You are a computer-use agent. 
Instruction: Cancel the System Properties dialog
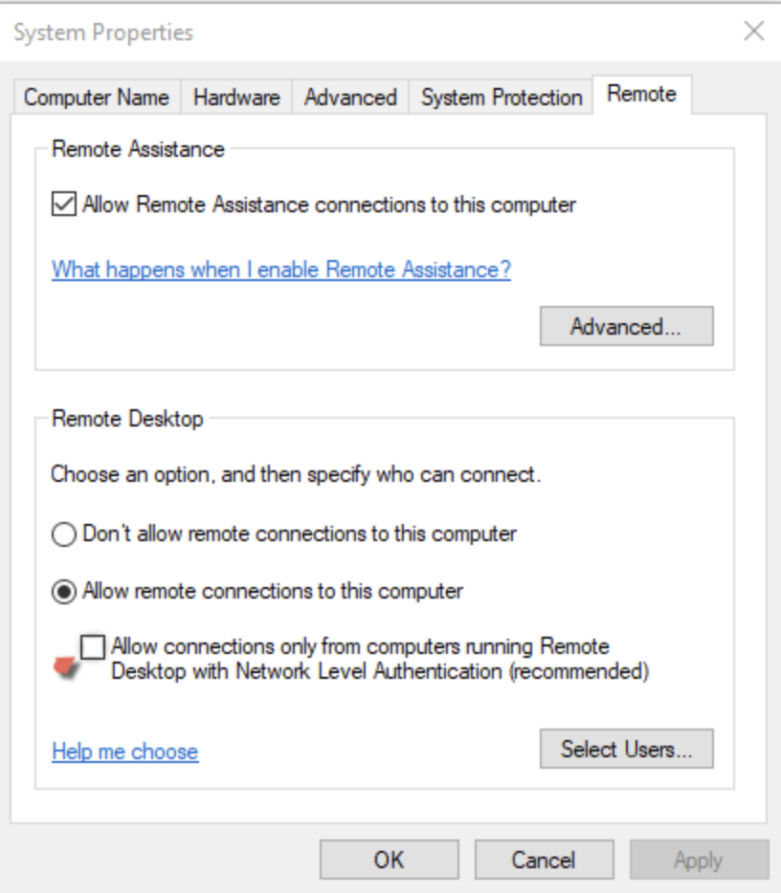tap(544, 860)
